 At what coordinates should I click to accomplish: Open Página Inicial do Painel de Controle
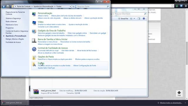point(15,13)
